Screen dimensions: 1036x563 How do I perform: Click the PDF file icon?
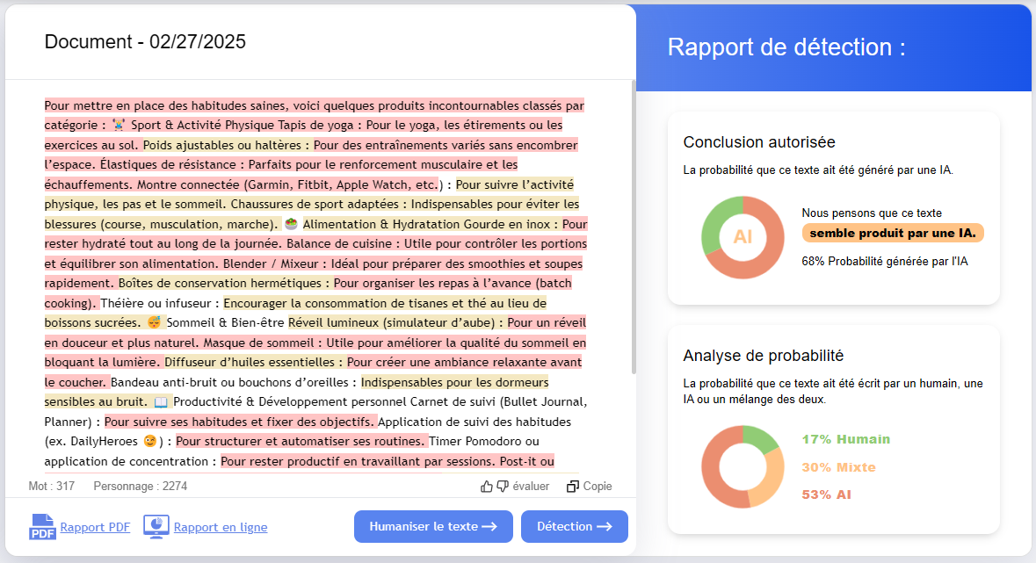click(42, 527)
